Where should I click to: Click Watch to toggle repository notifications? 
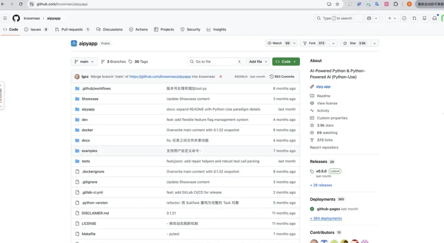tap(278, 43)
